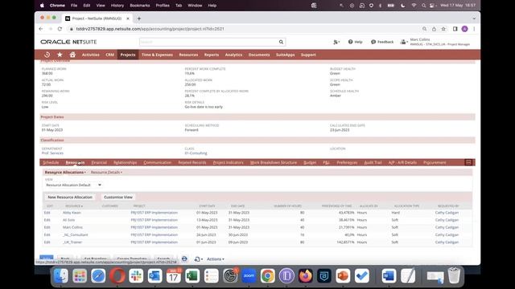Open the Feedback speech-bubble link
Screen dimensions: 515x289
pos(382,42)
